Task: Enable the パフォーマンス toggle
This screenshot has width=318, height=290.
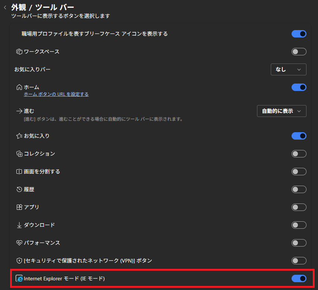Action: (299, 243)
